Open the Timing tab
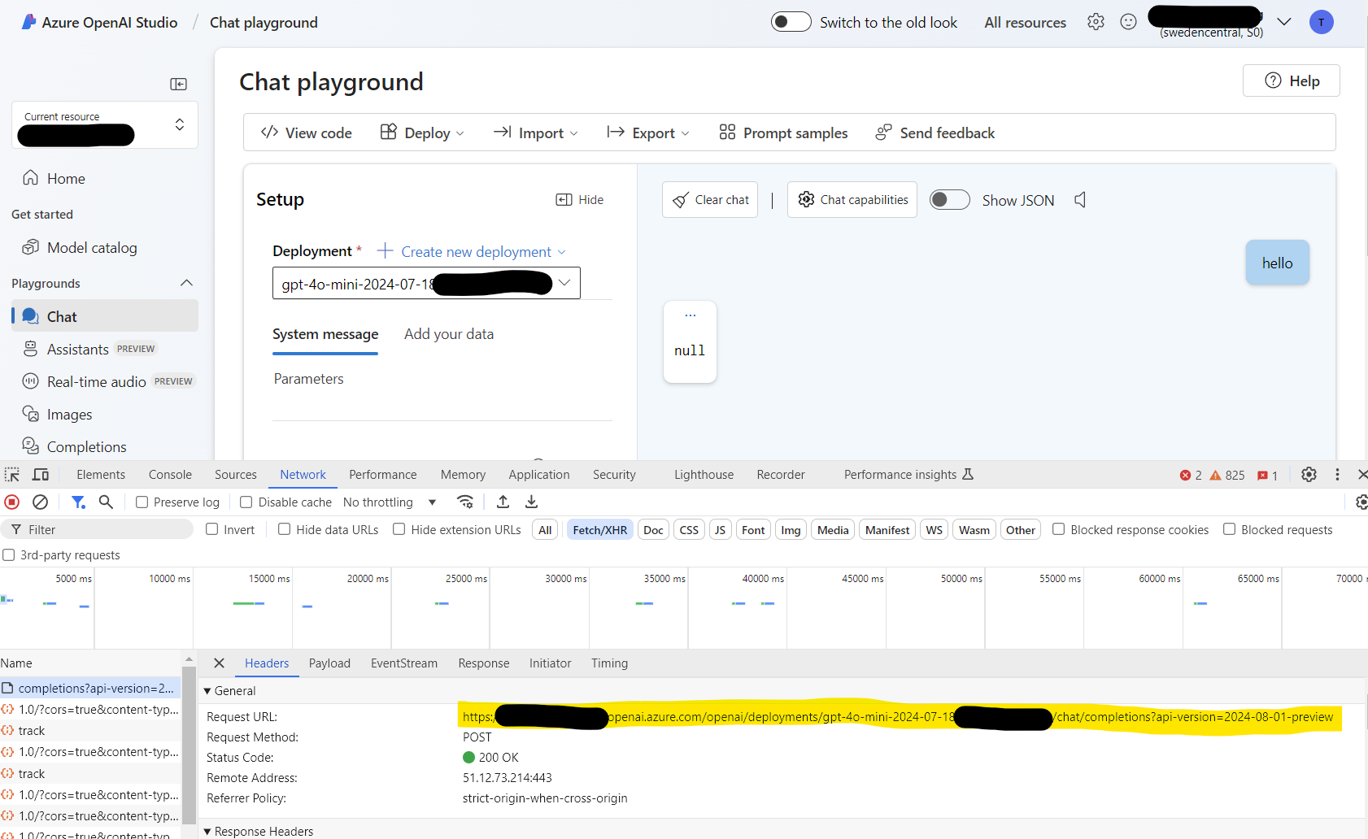1368x839 pixels. 609,663
